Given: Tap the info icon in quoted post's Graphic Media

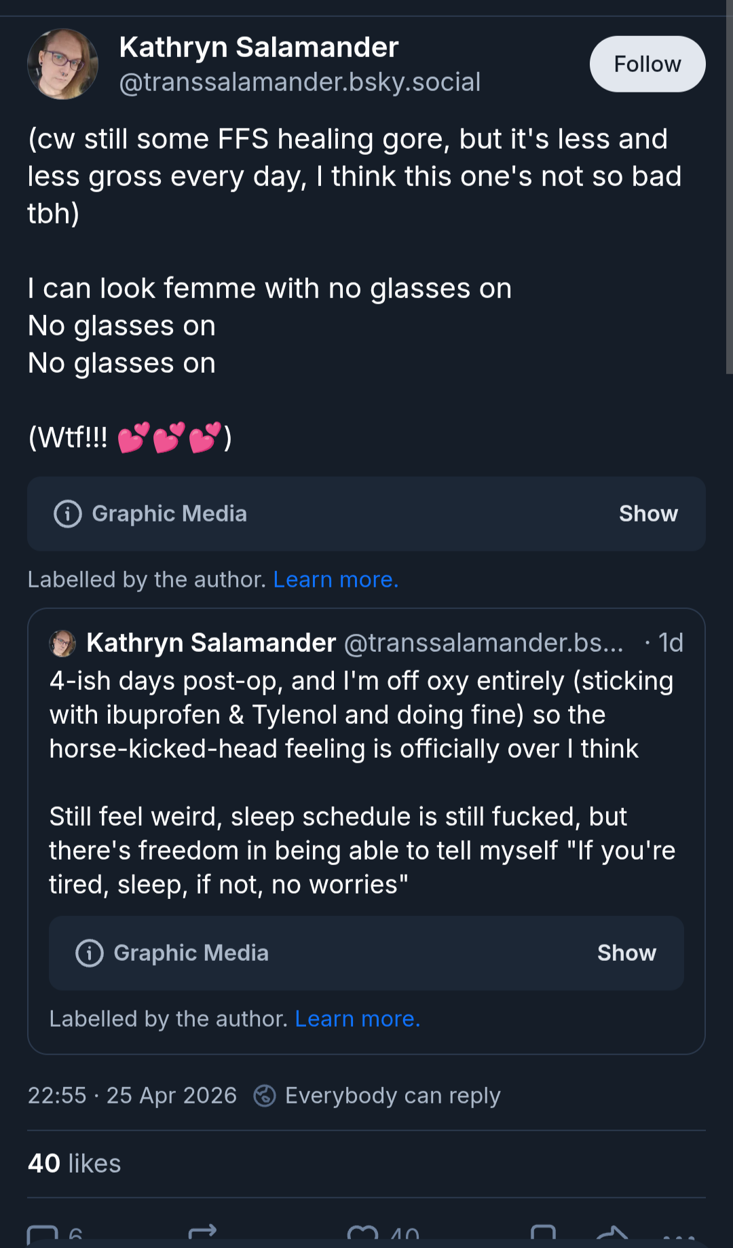Looking at the screenshot, I should click(90, 953).
